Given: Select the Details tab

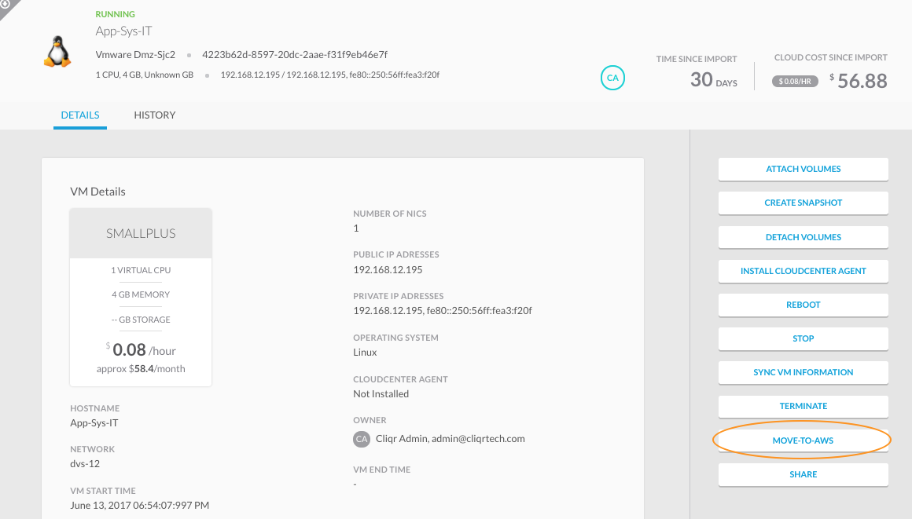Looking at the screenshot, I should [x=80, y=115].
